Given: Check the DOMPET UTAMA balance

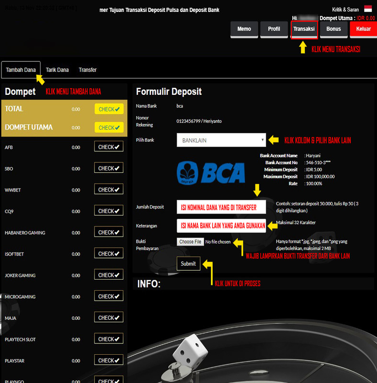Looking at the screenshot, I should pyautogui.click(x=109, y=127).
